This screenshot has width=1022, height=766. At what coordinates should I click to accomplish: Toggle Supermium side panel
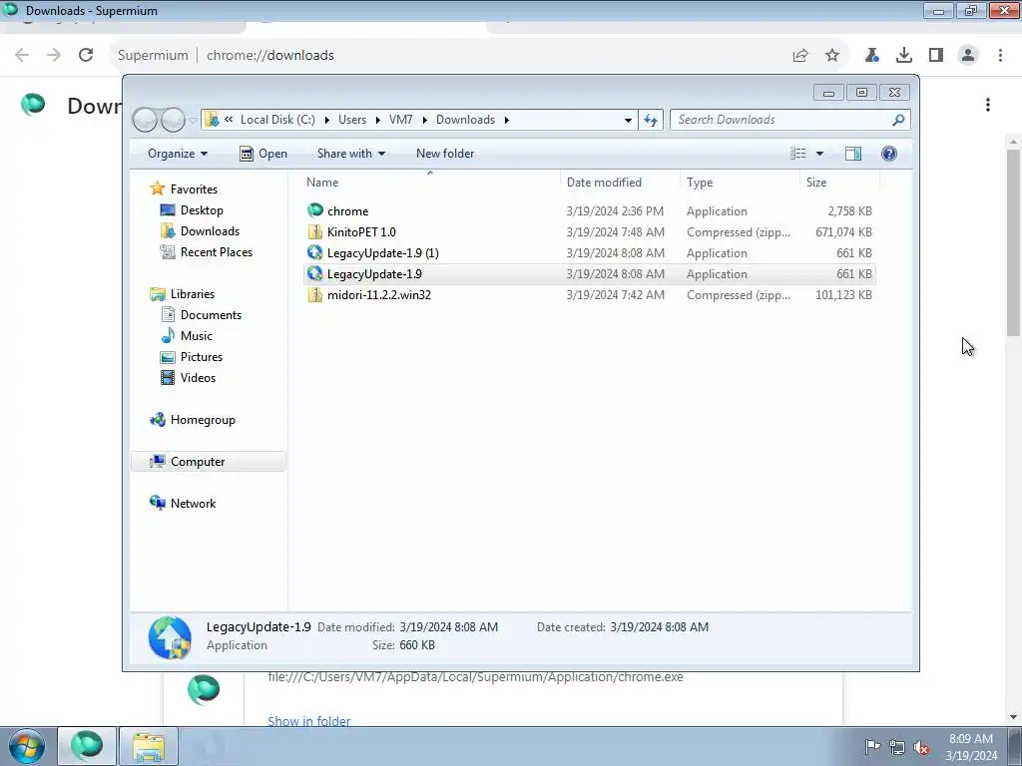[936, 56]
